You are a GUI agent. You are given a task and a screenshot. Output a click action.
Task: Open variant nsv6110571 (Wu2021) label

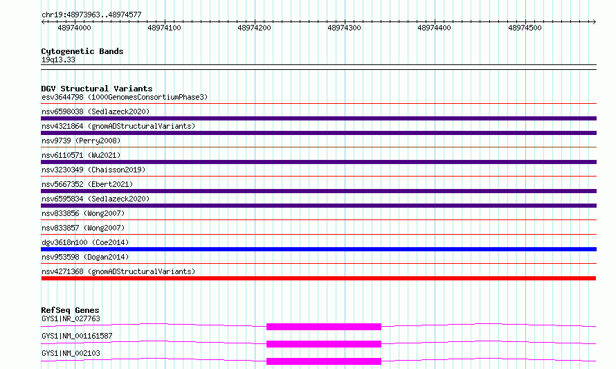pyautogui.click(x=81, y=155)
